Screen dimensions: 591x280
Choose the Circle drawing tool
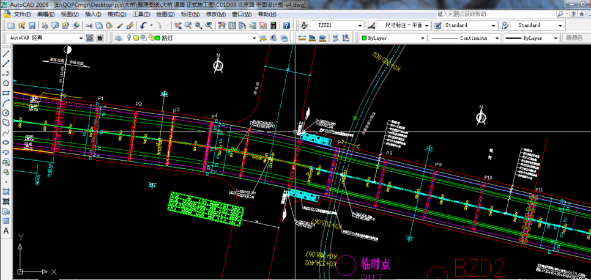6,112
